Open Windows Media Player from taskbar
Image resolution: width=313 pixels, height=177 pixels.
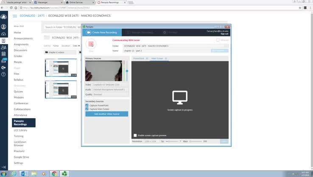click(x=44, y=174)
